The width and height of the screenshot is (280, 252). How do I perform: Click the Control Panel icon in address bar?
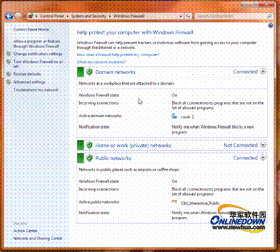coord(31,16)
